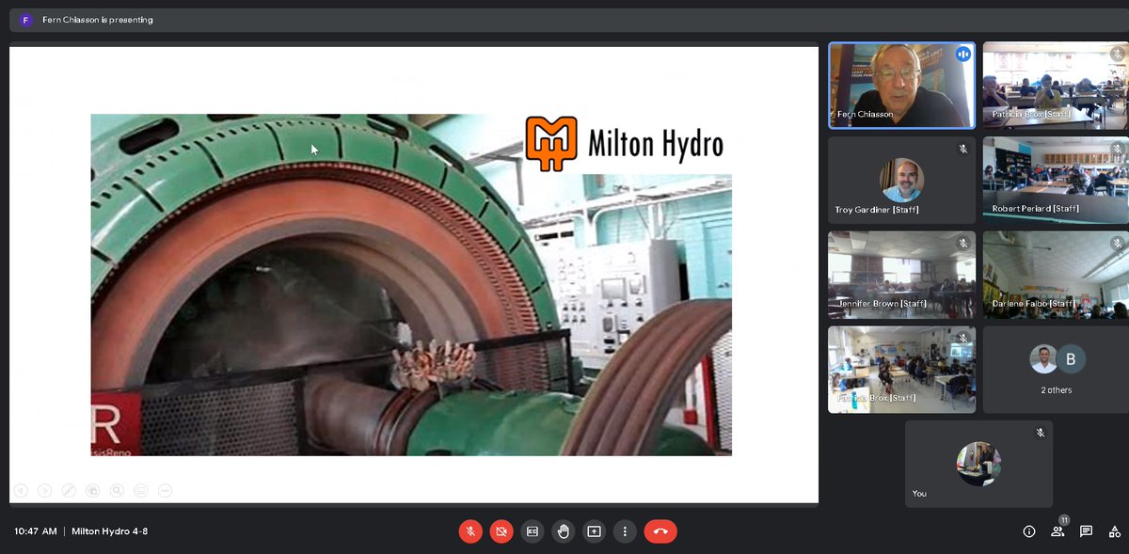This screenshot has width=1129, height=554.
Task: Click the 'B' avatar in 2 others
Action: click(1071, 358)
